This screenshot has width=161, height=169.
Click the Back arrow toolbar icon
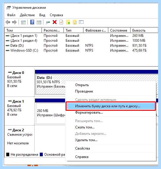tap(8, 22)
